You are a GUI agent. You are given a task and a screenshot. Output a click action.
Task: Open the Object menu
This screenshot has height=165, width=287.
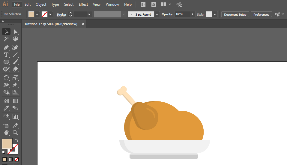point(41,4)
